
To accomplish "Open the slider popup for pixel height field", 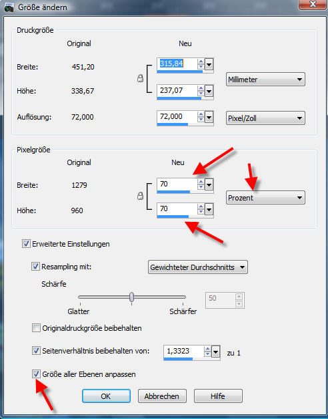I will [x=209, y=210].
